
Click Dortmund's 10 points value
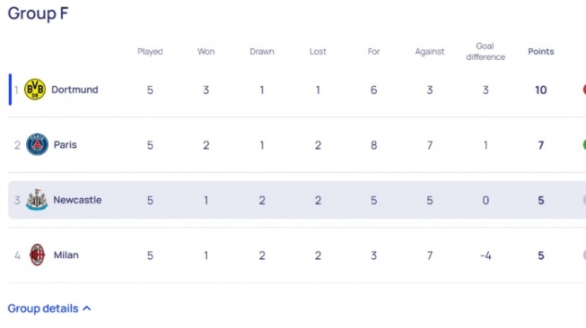click(x=541, y=90)
